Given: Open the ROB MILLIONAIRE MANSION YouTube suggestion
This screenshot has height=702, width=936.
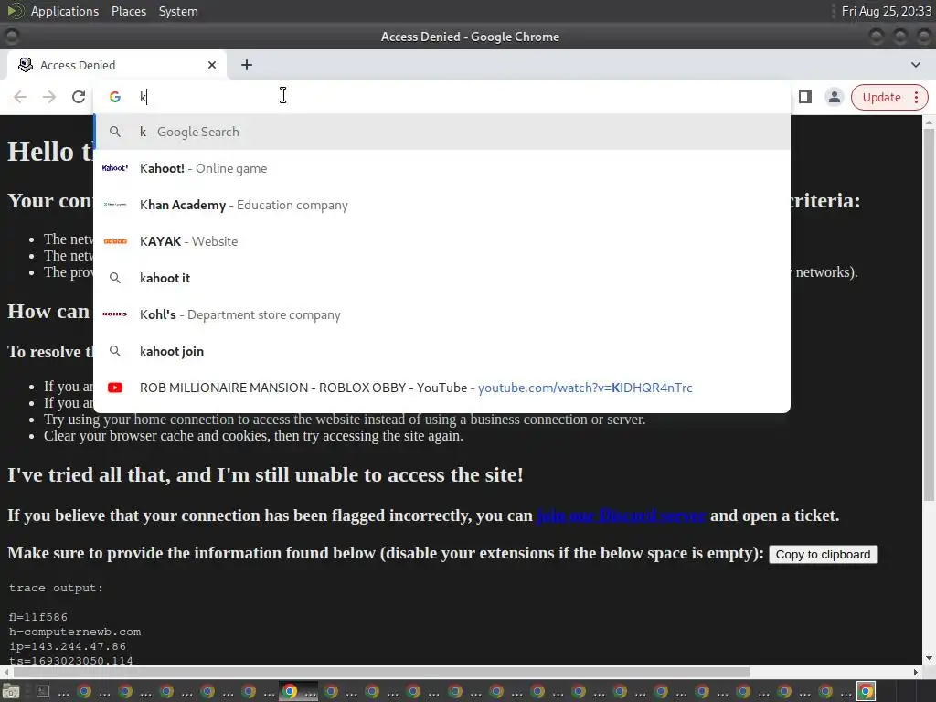Looking at the screenshot, I should tap(441, 388).
